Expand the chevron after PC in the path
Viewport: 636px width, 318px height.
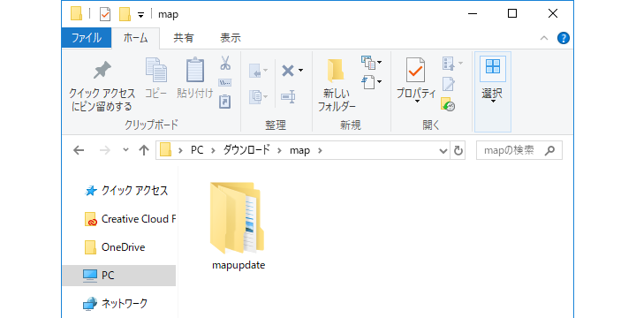(213, 151)
